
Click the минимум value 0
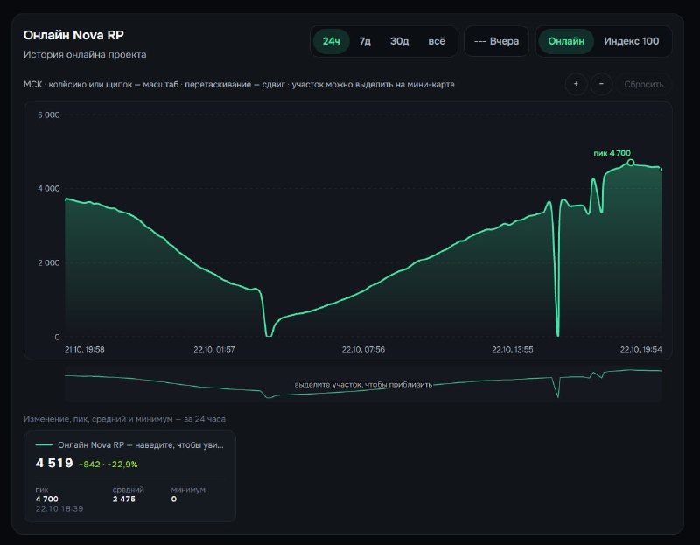[x=173, y=499]
